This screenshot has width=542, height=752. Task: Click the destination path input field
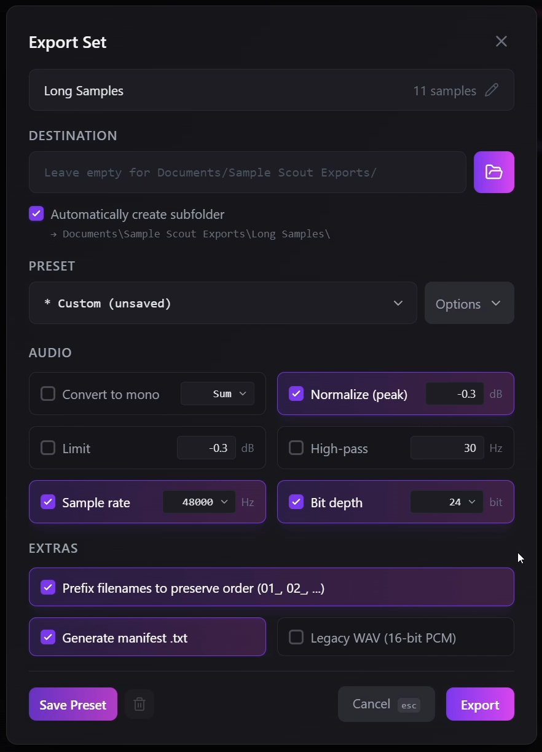point(247,172)
